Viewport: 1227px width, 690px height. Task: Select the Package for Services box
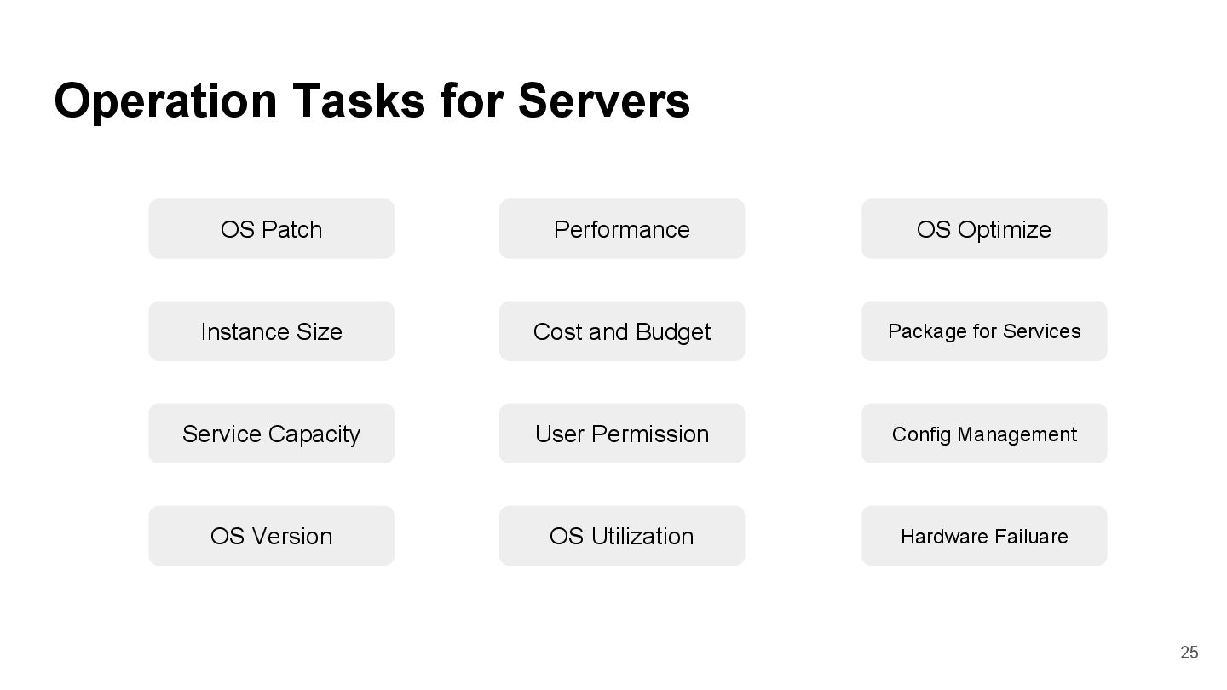[x=983, y=331]
